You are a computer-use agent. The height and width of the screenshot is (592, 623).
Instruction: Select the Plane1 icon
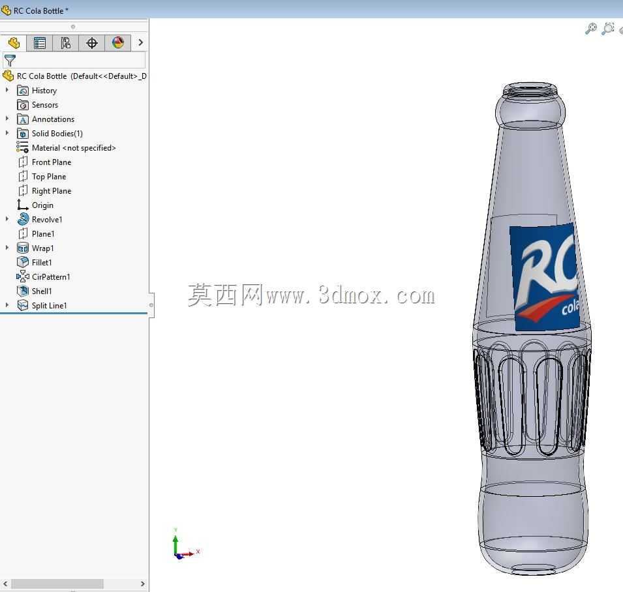coord(23,233)
